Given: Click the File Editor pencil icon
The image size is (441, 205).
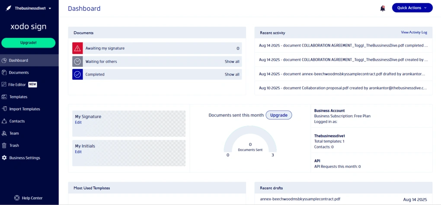Looking at the screenshot, I should point(4,85).
